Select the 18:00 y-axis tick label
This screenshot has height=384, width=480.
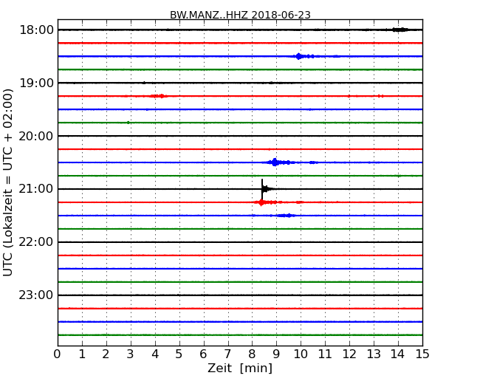point(35,30)
